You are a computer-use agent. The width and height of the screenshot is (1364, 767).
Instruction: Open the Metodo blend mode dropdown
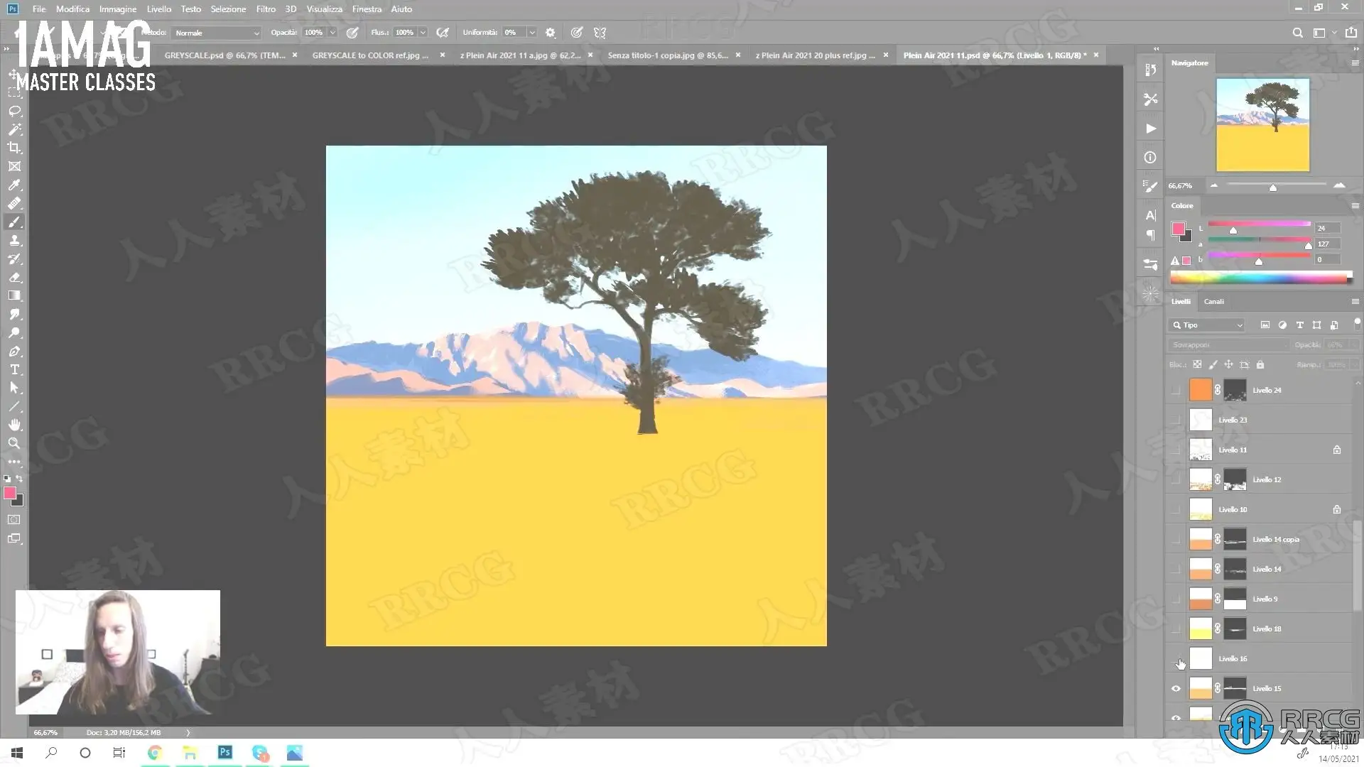pyautogui.click(x=217, y=33)
